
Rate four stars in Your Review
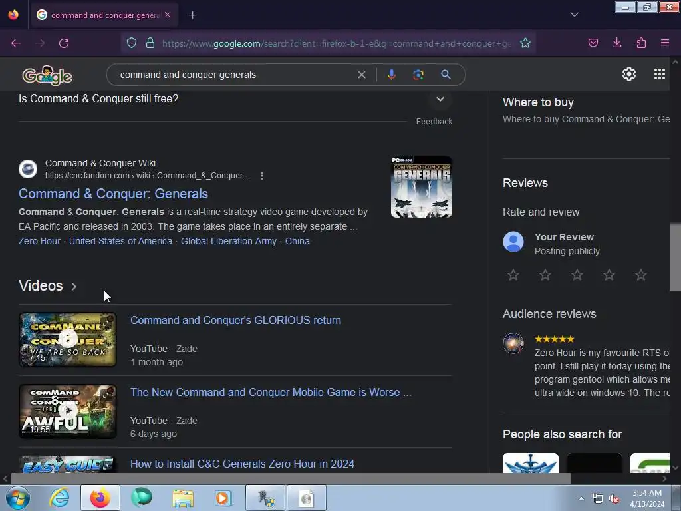tap(609, 275)
